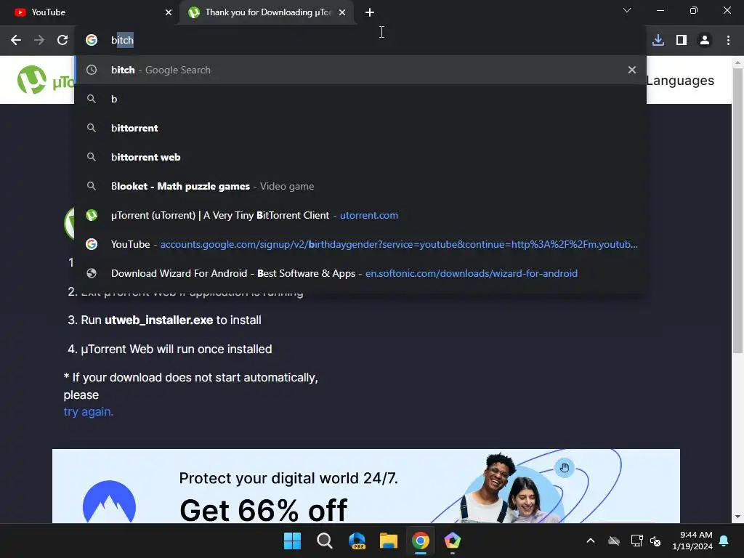Open the µTorrent utorrent.com suggestion
The height and width of the screenshot is (558, 744).
point(360,215)
